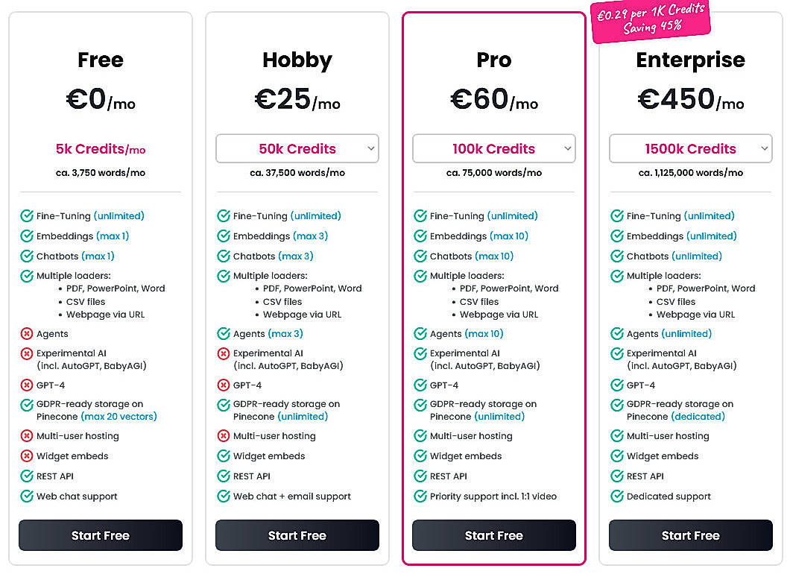Image resolution: width=790 pixels, height=577 pixels.
Task: Open the 50k Credits dropdown in Hobby plan
Action: 297,148
